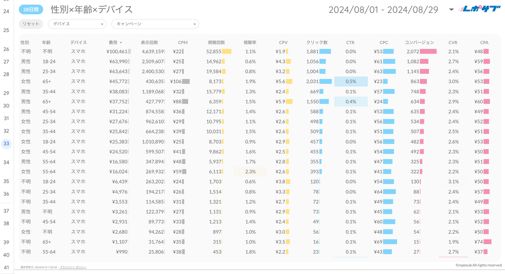Expand the デバイス filter dropdown

click(77, 24)
